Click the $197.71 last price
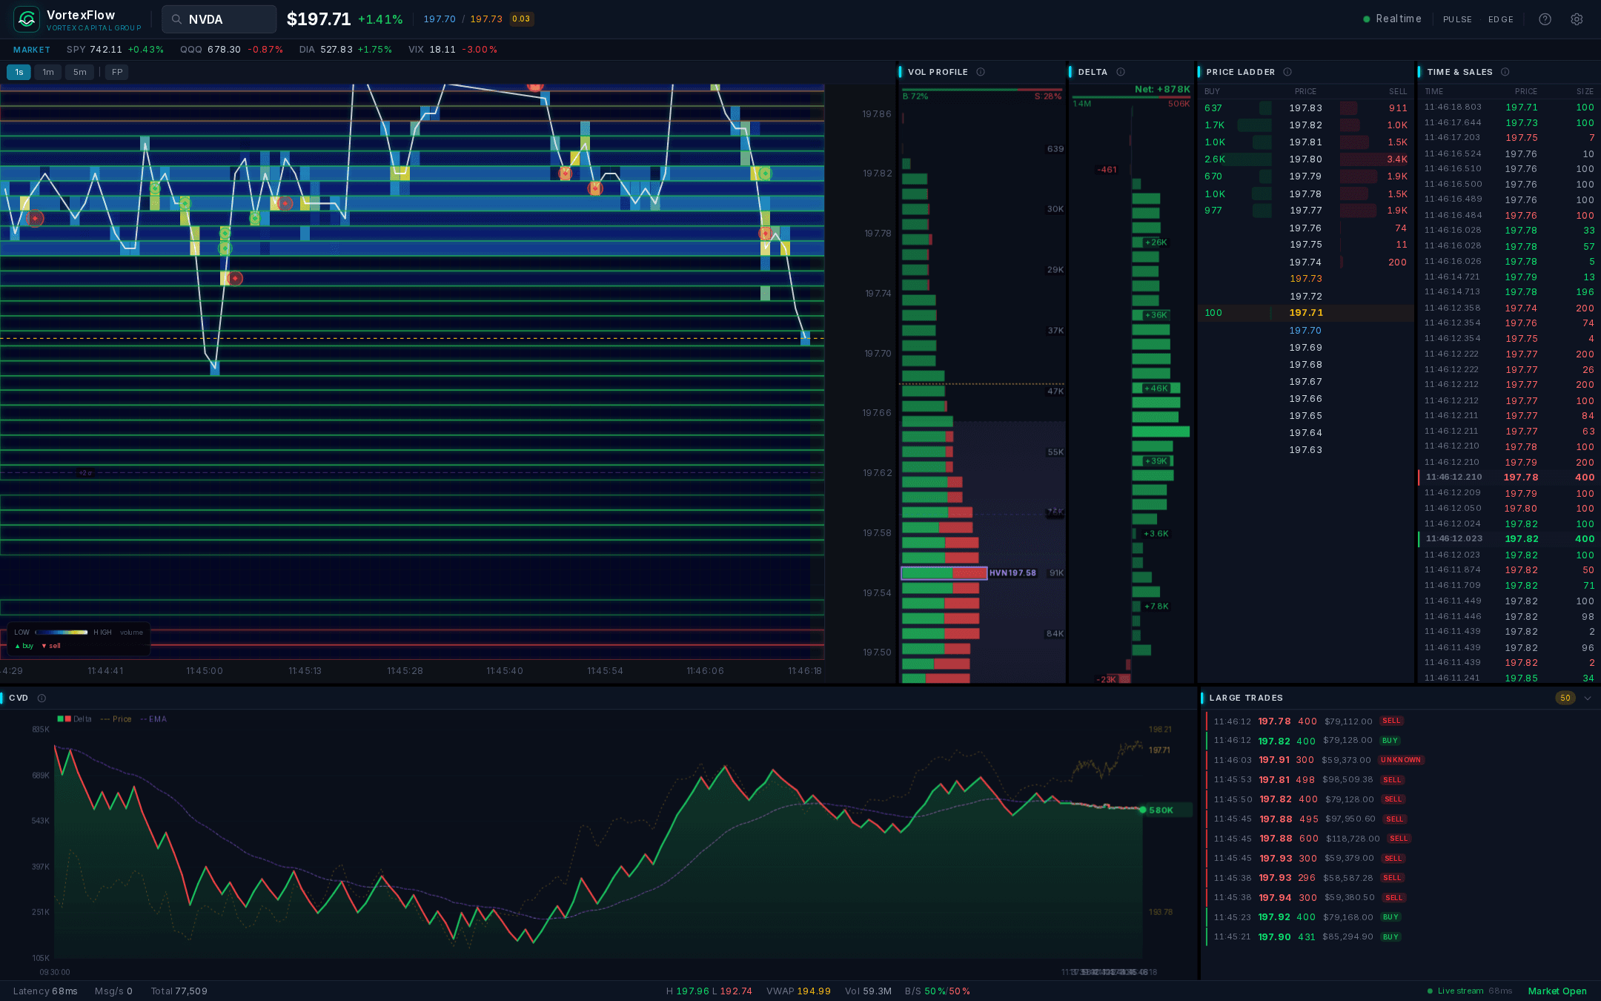 point(319,19)
